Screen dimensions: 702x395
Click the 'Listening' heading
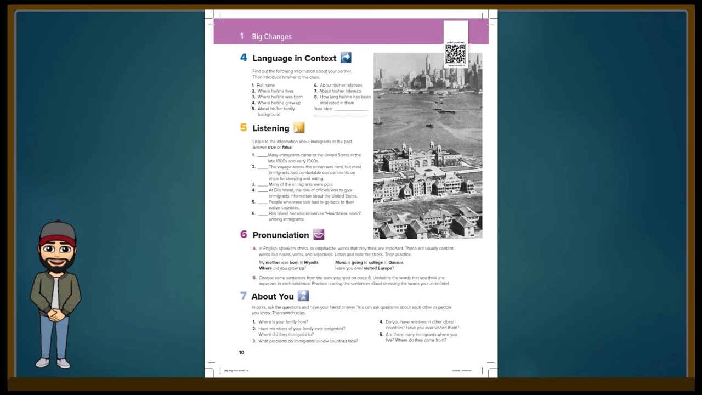click(271, 128)
